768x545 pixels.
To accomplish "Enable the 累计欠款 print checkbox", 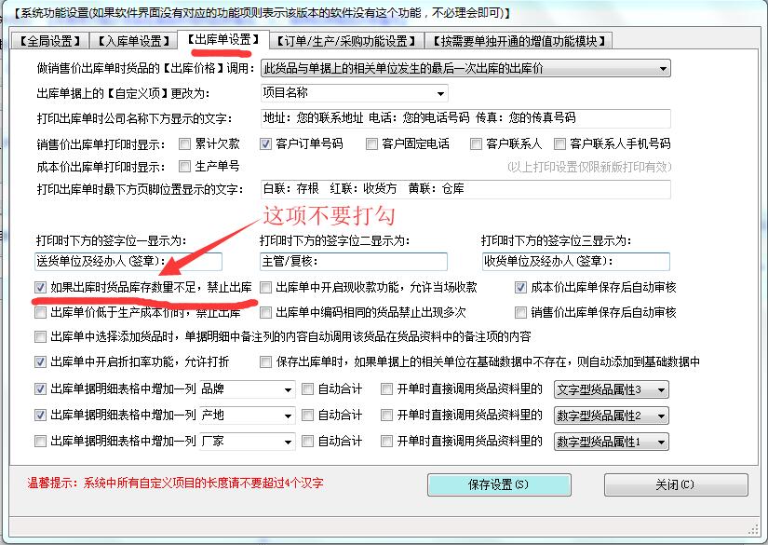I will pyautogui.click(x=184, y=144).
